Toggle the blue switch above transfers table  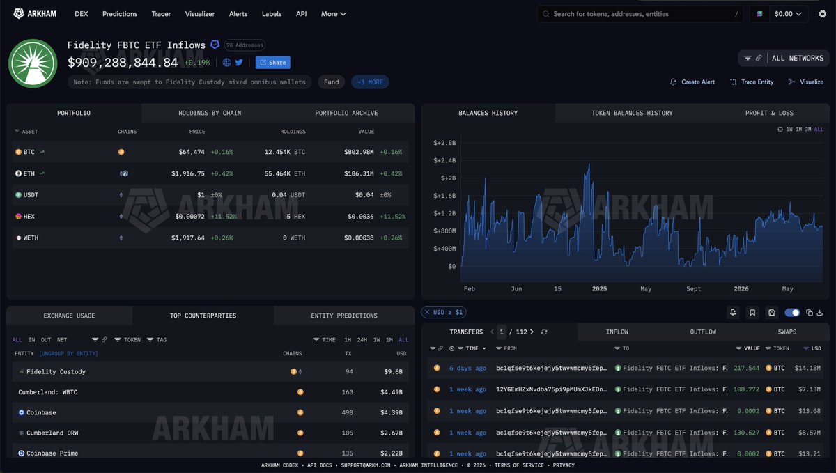(792, 313)
